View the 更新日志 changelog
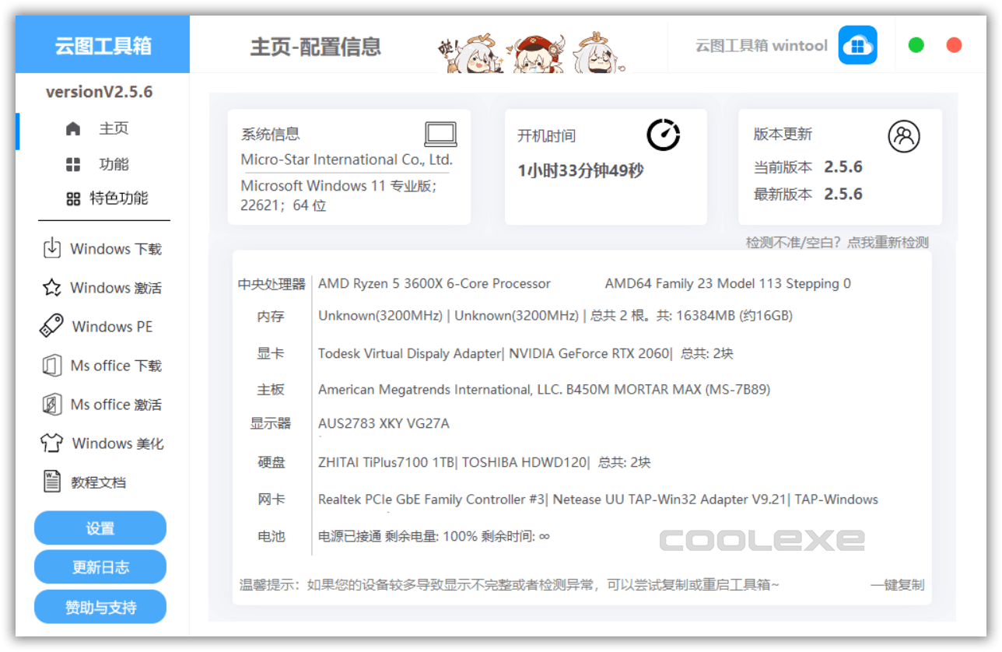This screenshot has width=1002, height=652. pyautogui.click(x=100, y=566)
